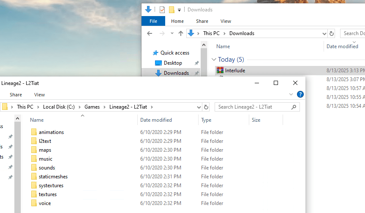Expand the Downloads address bar history dropdown
Image resolution: width=365 pixels, height=213 pixels.
click(x=324, y=33)
